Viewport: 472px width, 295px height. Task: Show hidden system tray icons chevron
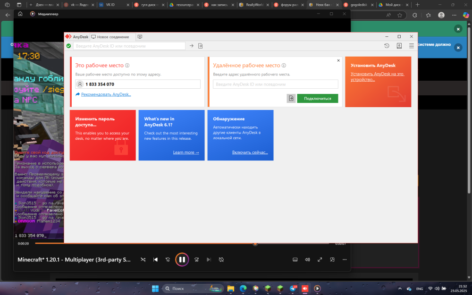(400, 288)
